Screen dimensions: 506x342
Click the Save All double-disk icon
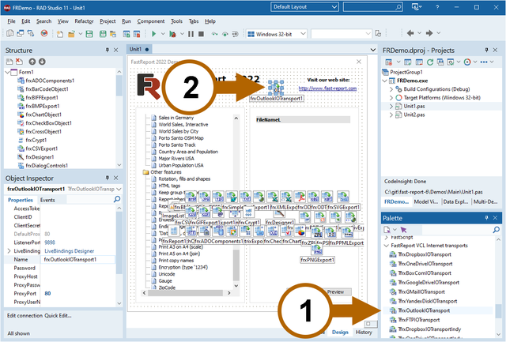(x=103, y=34)
